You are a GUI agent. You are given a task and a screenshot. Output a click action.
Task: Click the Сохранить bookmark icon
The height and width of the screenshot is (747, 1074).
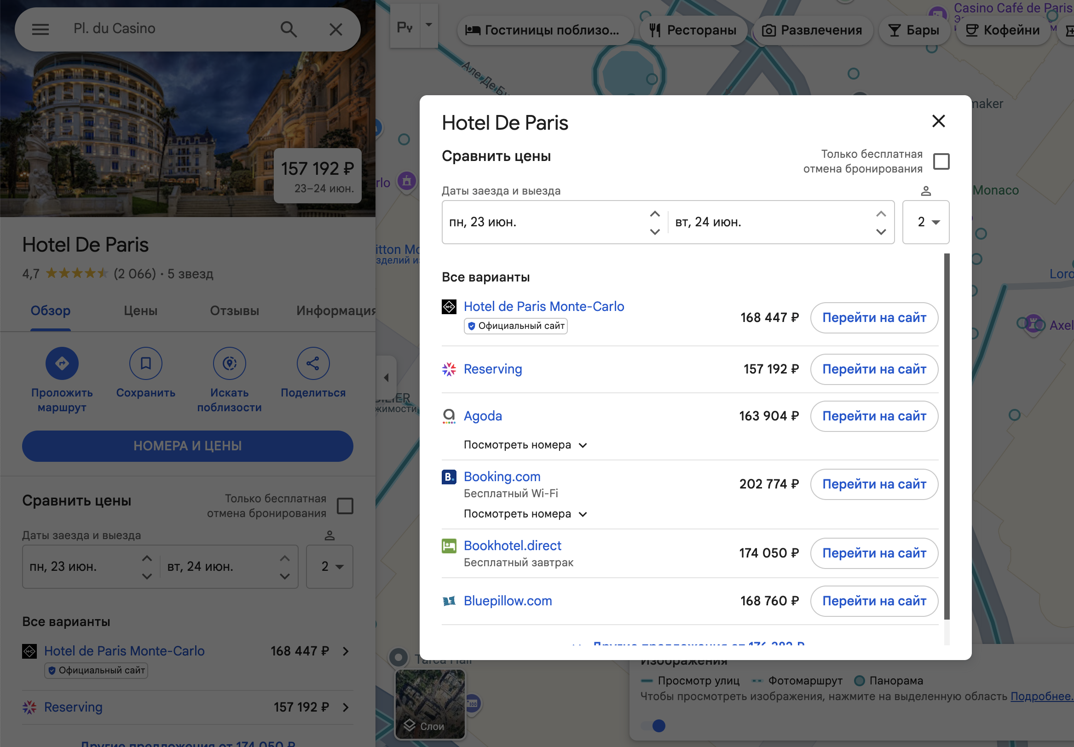[x=145, y=363]
